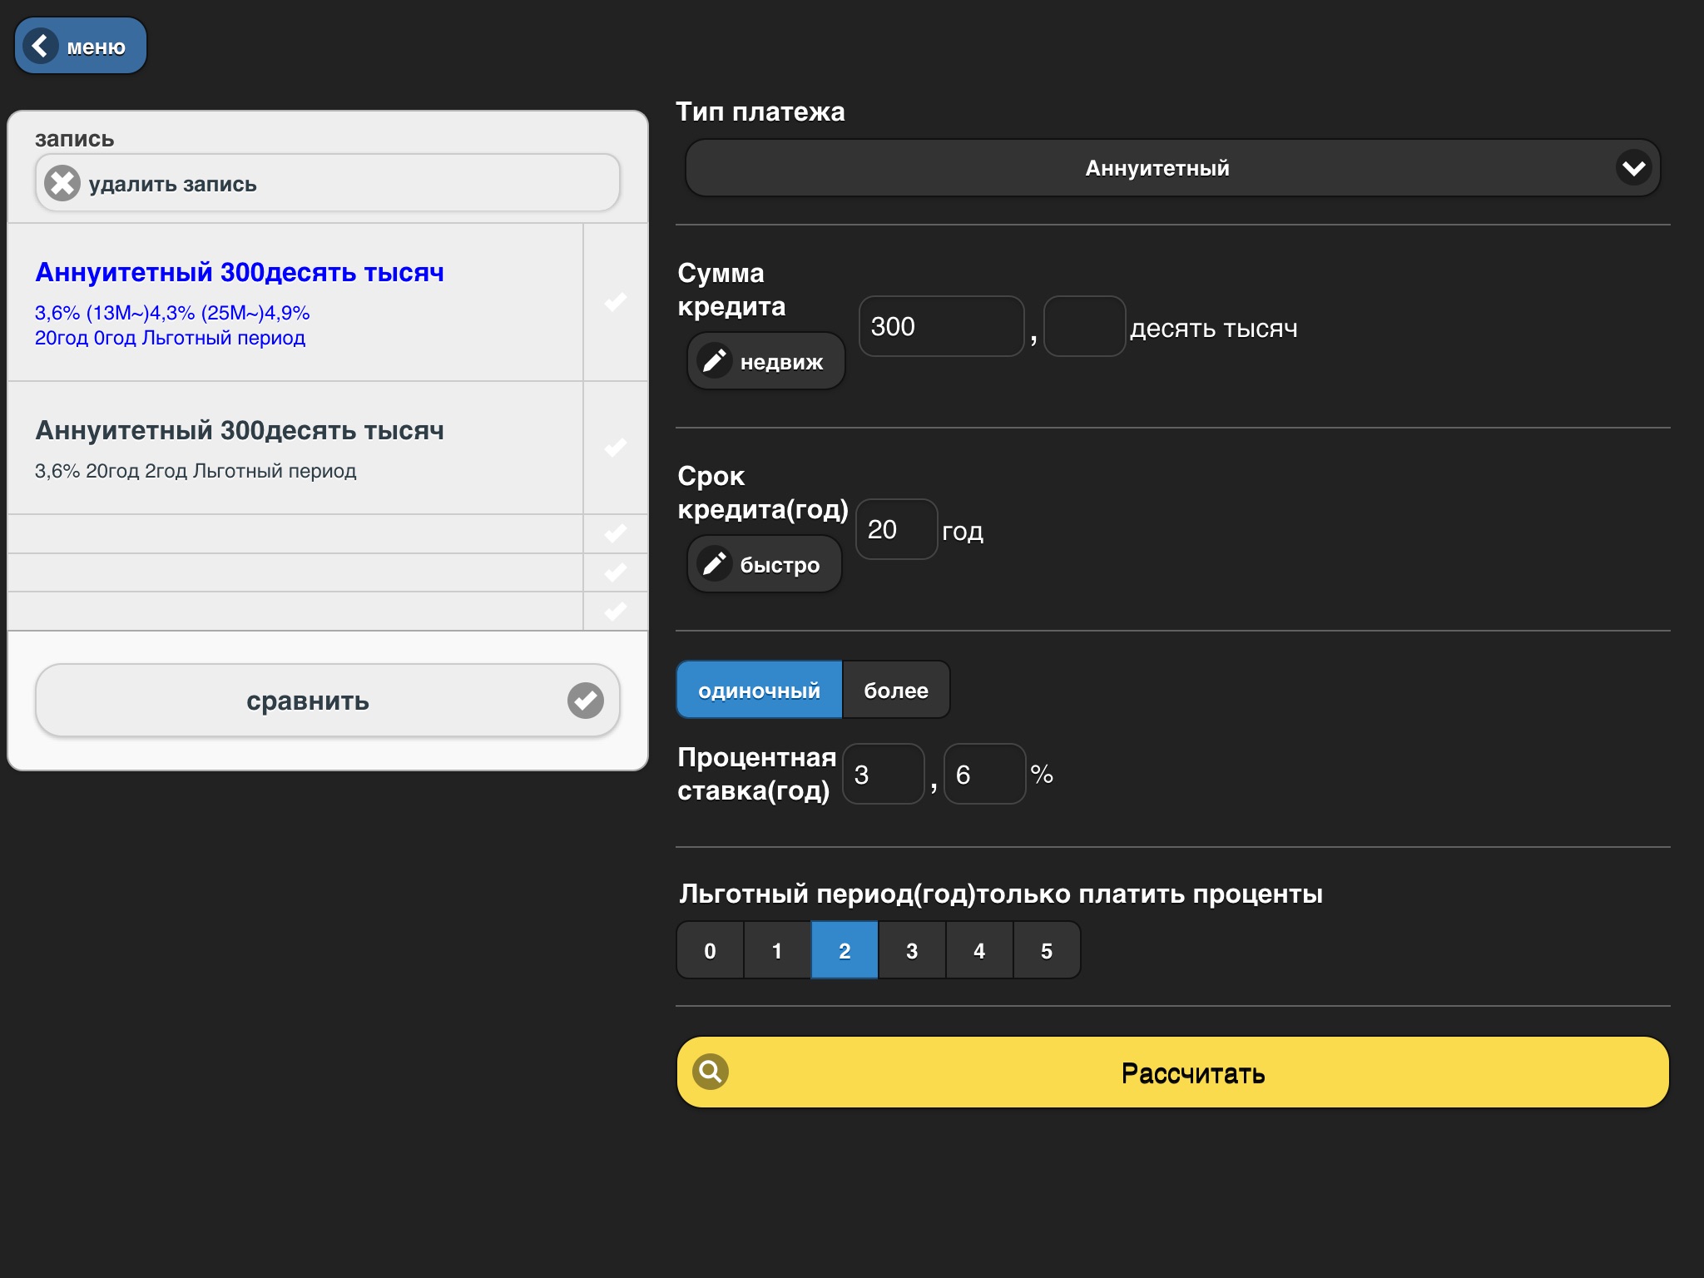Click the pencil icon on the недвиж button
Image resolution: width=1704 pixels, height=1278 pixels.
(x=715, y=361)
